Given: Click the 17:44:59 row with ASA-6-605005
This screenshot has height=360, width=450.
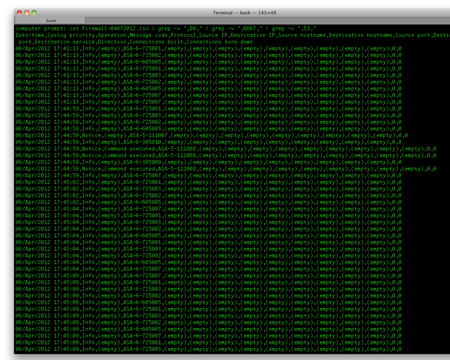Looking at the screenshot, I should pyautogui.click(x=208, y=129).
